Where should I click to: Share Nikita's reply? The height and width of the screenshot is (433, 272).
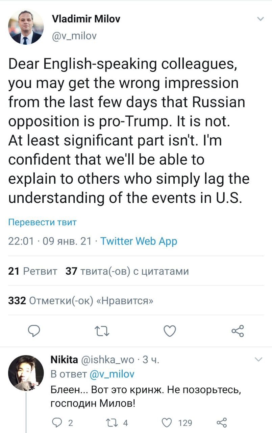click(221, 423)
